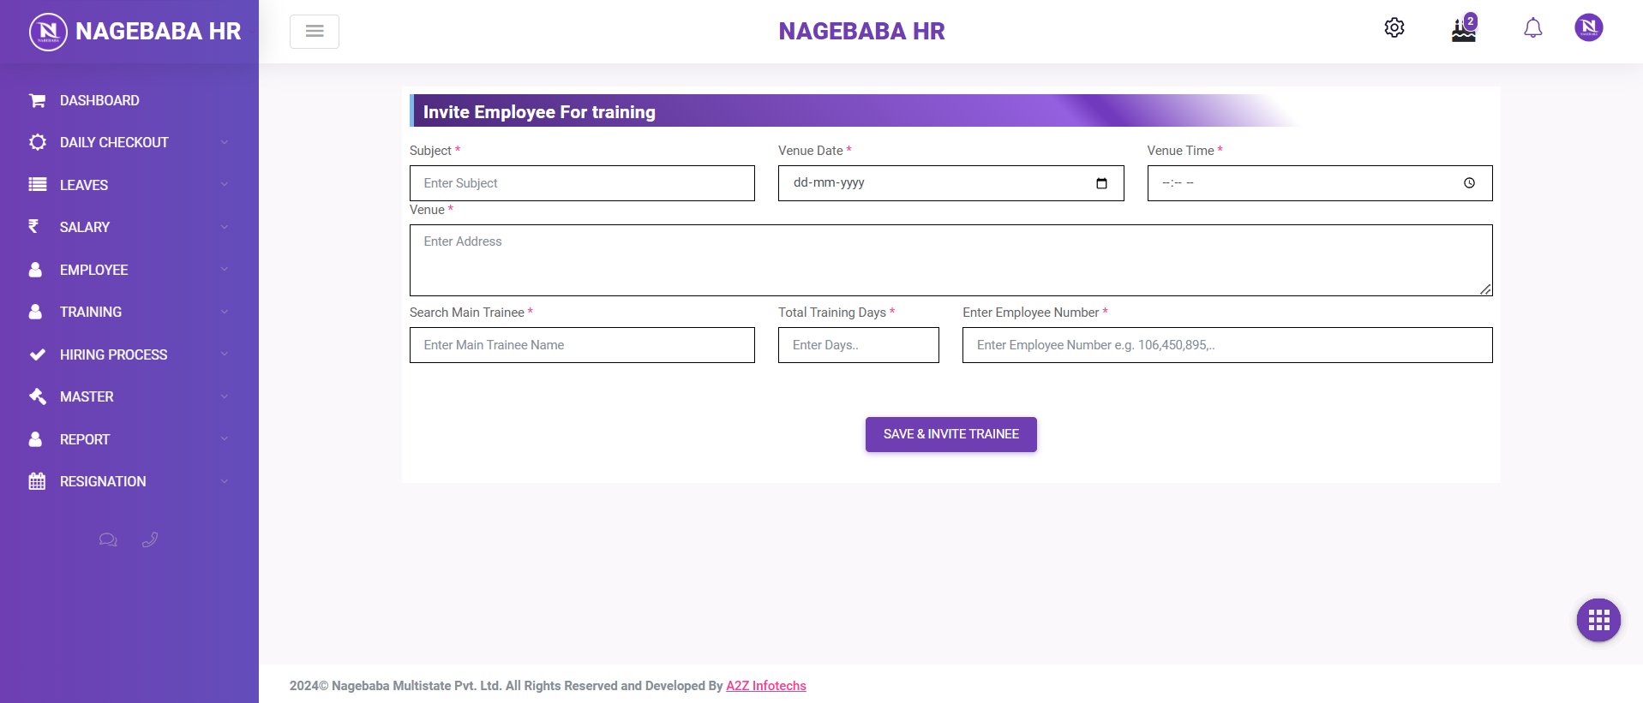Click the Enter Address venue textarea
This screenshot has width=1643, height=703.
click(x=950, y=260)
